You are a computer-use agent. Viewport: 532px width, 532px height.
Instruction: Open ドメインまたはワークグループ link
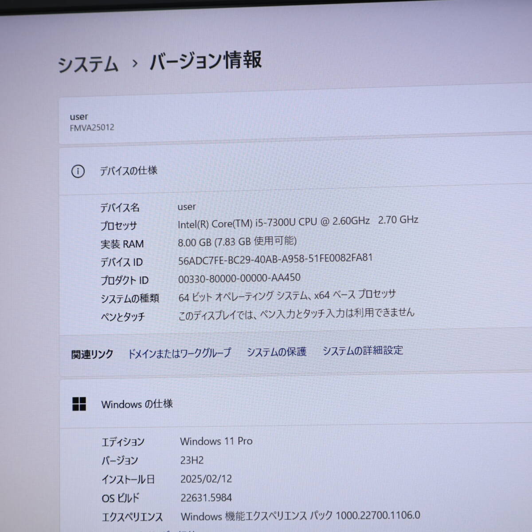[x=179, y=353]
